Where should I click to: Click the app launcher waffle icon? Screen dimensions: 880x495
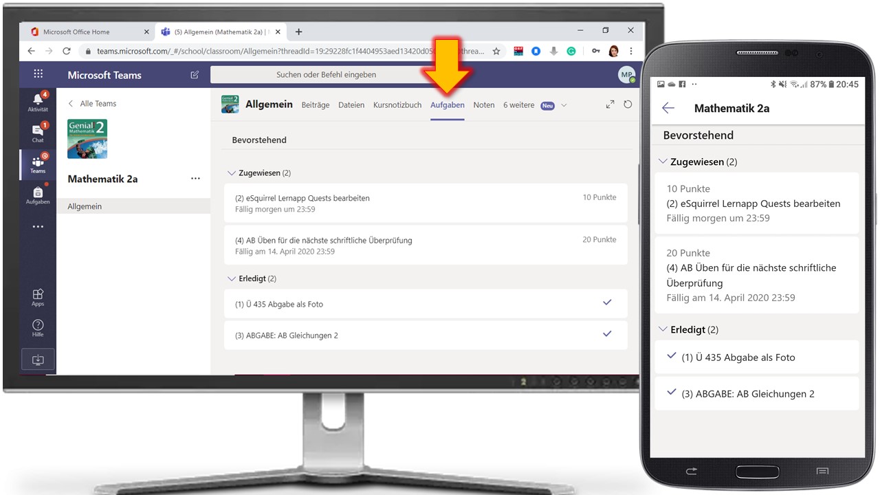(38, 74)
